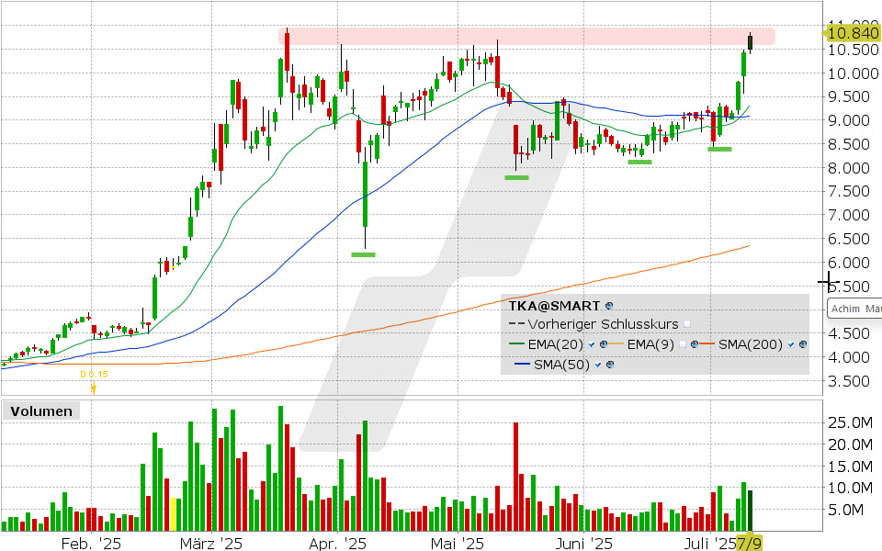This screenshot has width=882, height=551.
Task: Click the Juni '25 axis label
Action: coord(584,543)
